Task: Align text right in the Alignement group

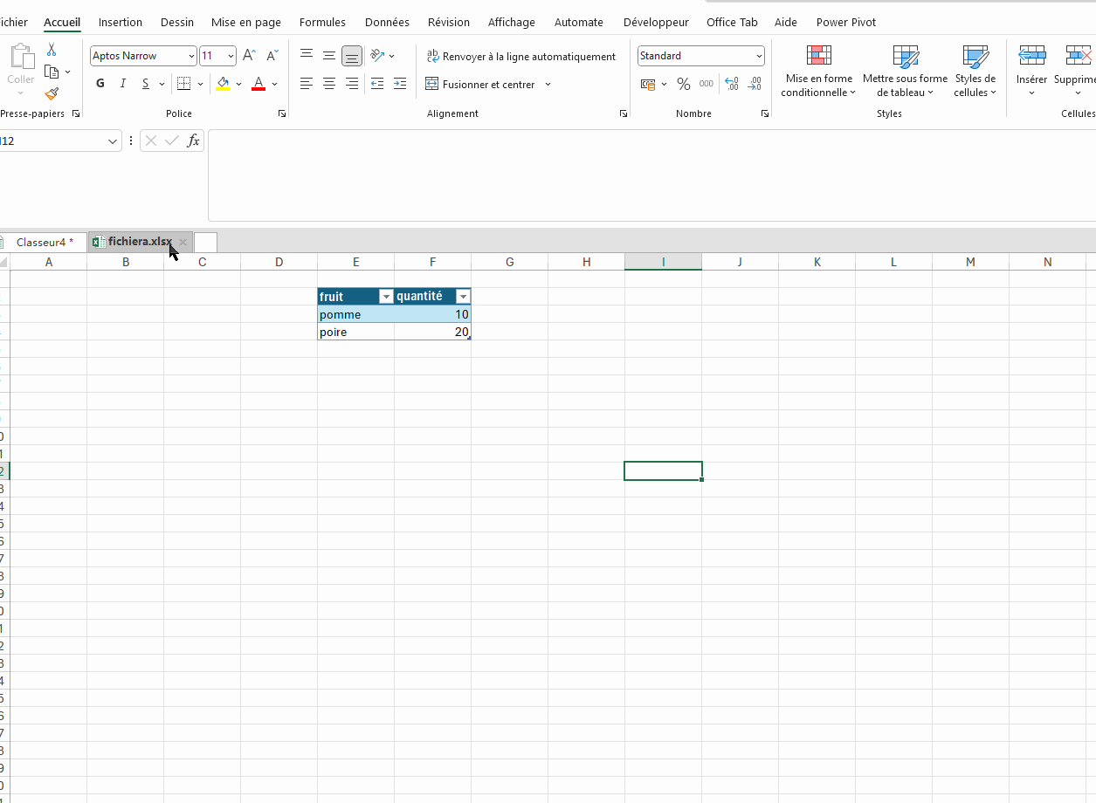Action: coord(352,84)
